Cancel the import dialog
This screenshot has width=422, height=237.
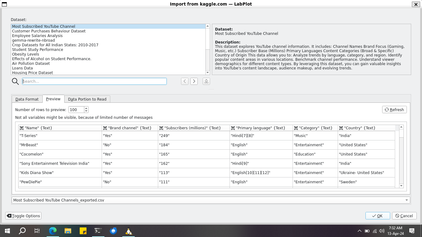[x=404, y=216]
